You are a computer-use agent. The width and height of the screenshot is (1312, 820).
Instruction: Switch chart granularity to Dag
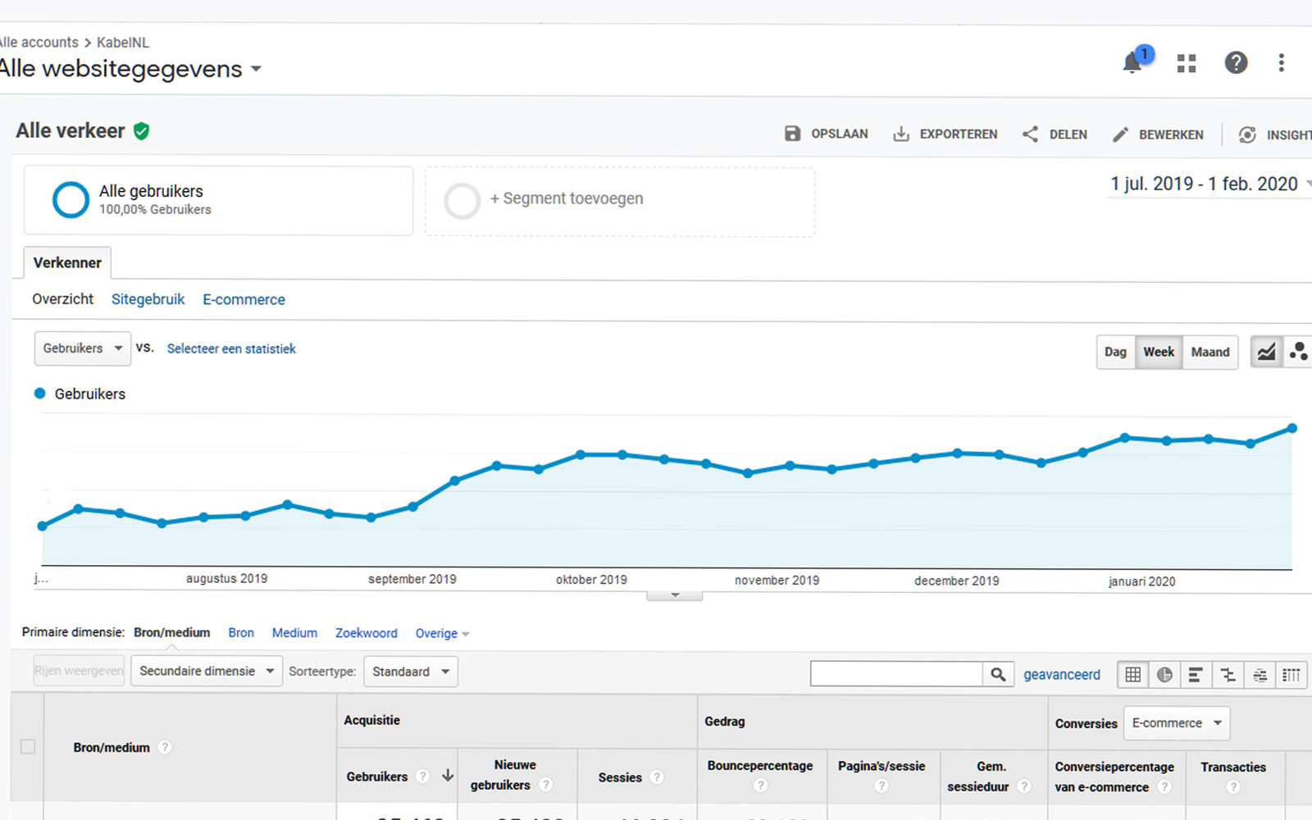1115,352
